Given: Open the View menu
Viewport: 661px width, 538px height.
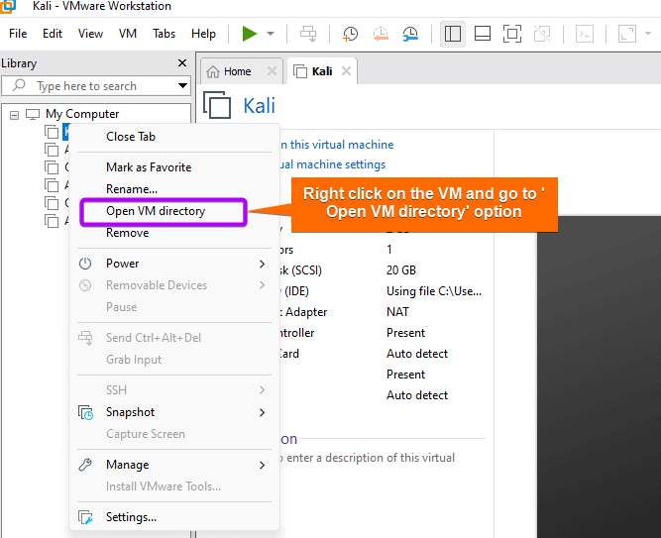Looking at the screenshot, I should pyautogui.click(x=90, y=34).
